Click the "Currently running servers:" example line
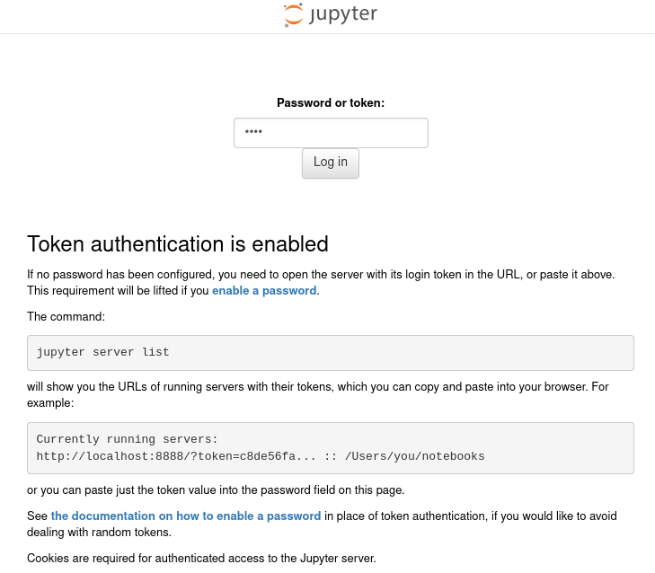 tap(128, 439)
